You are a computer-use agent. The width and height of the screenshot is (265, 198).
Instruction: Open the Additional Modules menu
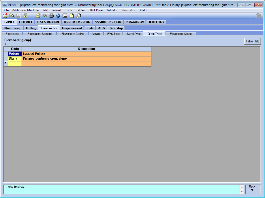click(26, 10)
